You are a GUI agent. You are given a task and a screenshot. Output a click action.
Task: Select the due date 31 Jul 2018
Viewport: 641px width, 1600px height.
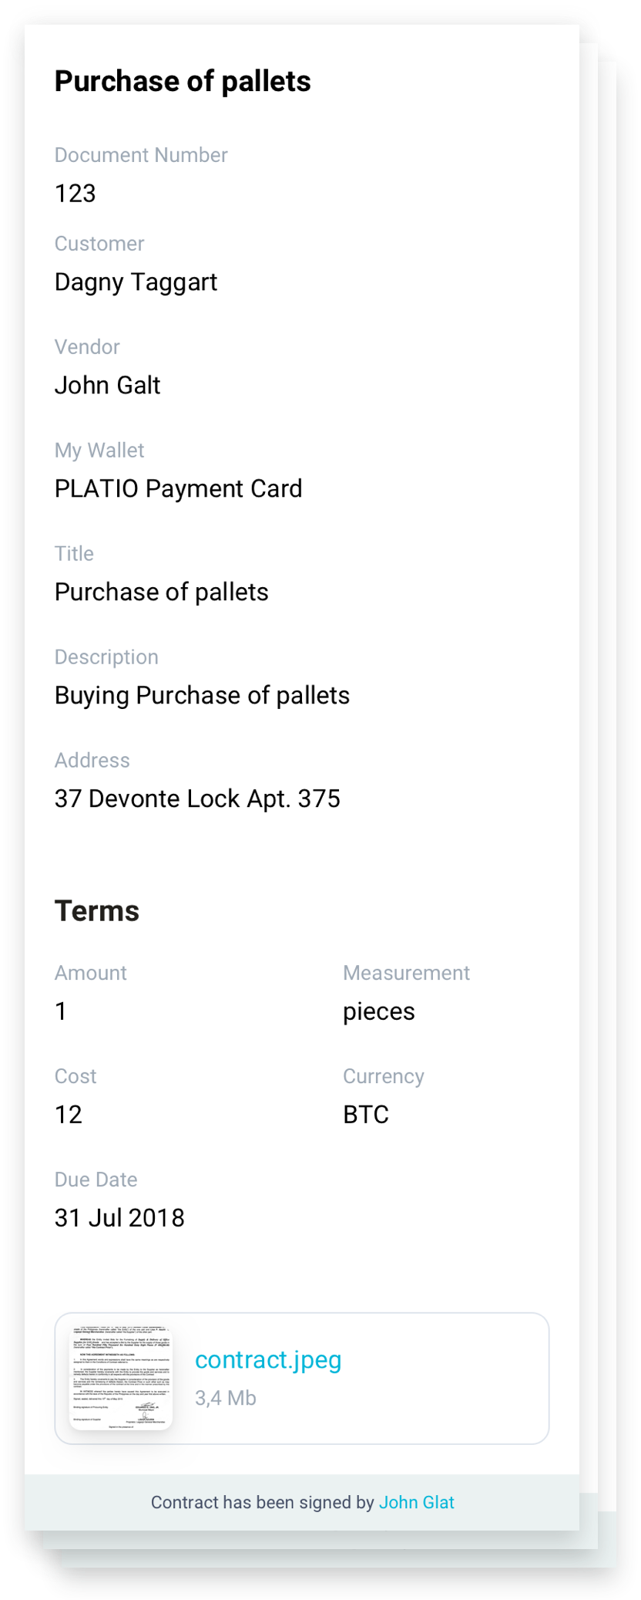(x=119, y=1218)
